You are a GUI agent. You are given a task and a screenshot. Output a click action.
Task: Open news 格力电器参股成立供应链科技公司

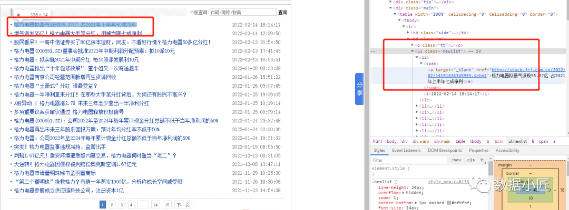pos(69,191)
